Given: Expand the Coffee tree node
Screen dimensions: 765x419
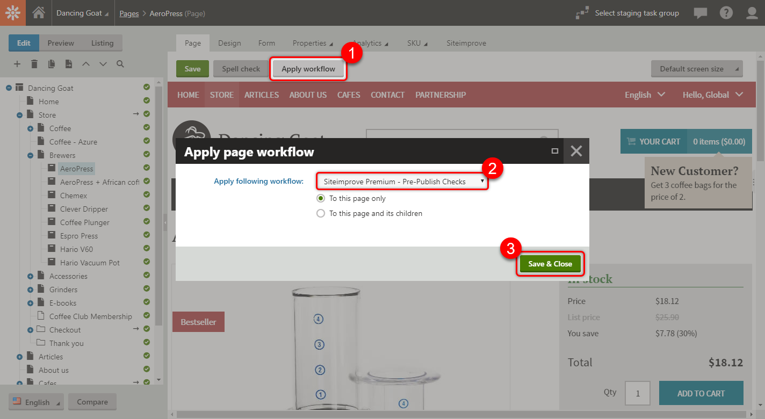Looking at the screenshot, I should pyautogui.click(x=30, y=128).
